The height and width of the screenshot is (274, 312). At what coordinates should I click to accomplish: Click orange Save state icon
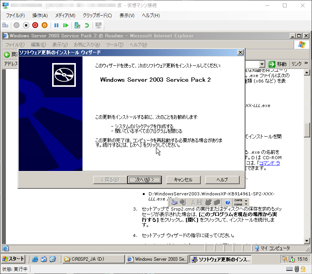pos(45,25)
